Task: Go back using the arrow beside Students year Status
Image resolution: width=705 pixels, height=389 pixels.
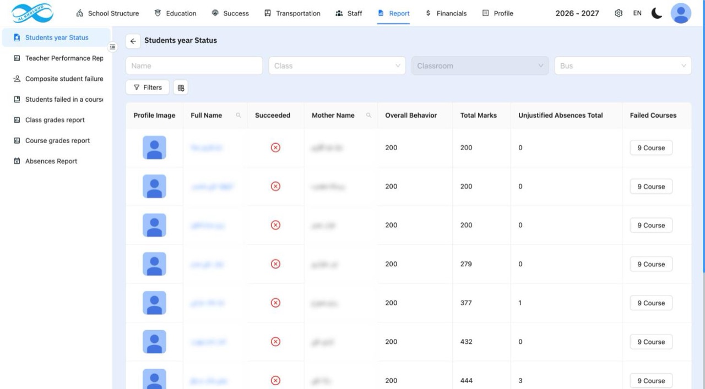Action: tap(133, 41)
